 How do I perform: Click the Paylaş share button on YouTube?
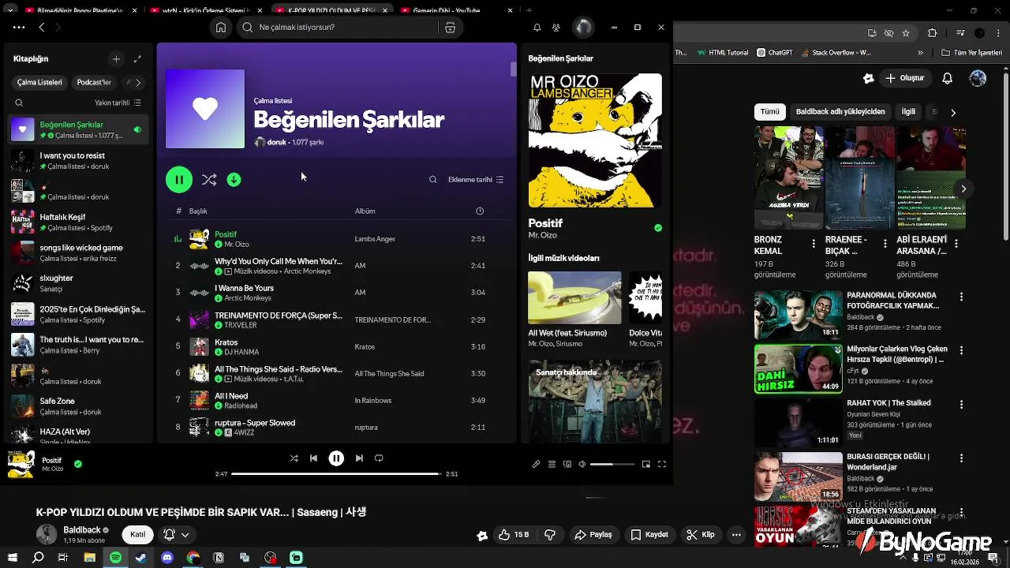point(593,535)
